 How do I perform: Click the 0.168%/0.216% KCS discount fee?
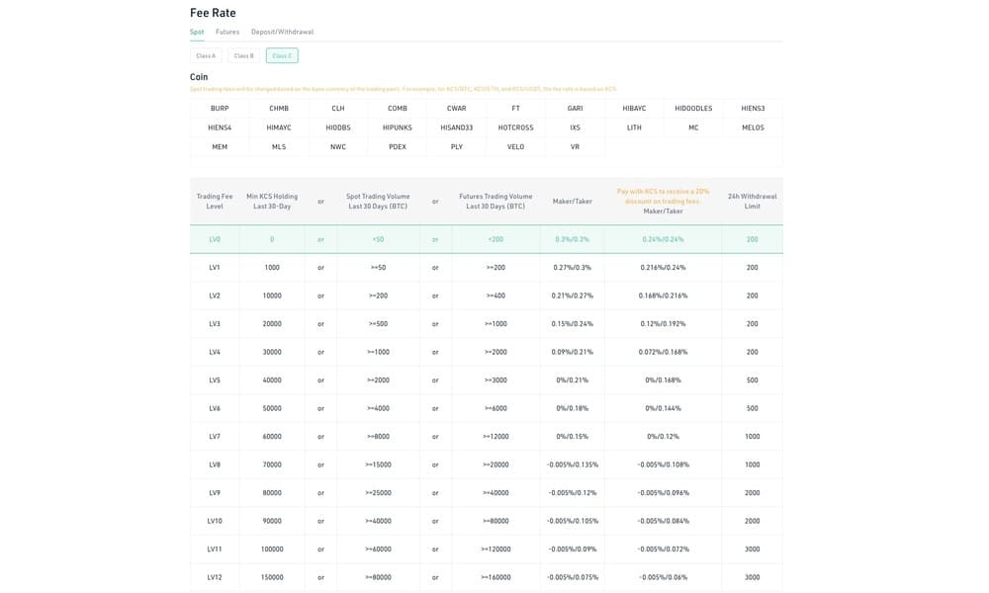(663, 296)
